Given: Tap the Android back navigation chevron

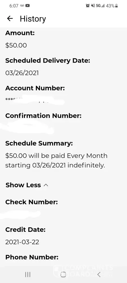Looking at the screenshot, I should (x=98, y=275).
